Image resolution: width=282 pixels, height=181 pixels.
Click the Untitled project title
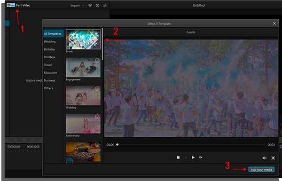point(199,5)
